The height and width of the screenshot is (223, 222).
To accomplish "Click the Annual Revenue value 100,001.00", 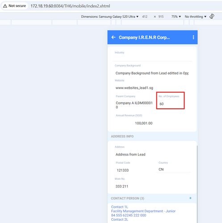I will coord(143,123).
